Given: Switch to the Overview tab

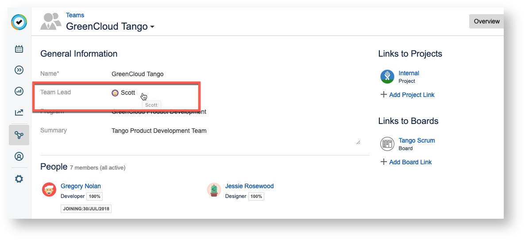Looking at the screenshot, I should coord(486,21).
